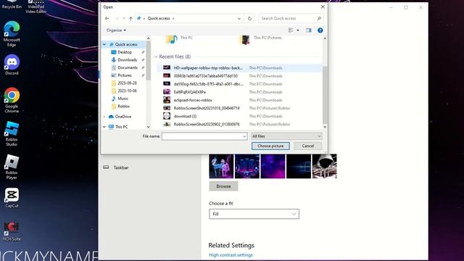Select Desktop in the navigation pane
This screenshot has width=464, height=261.
125,52
